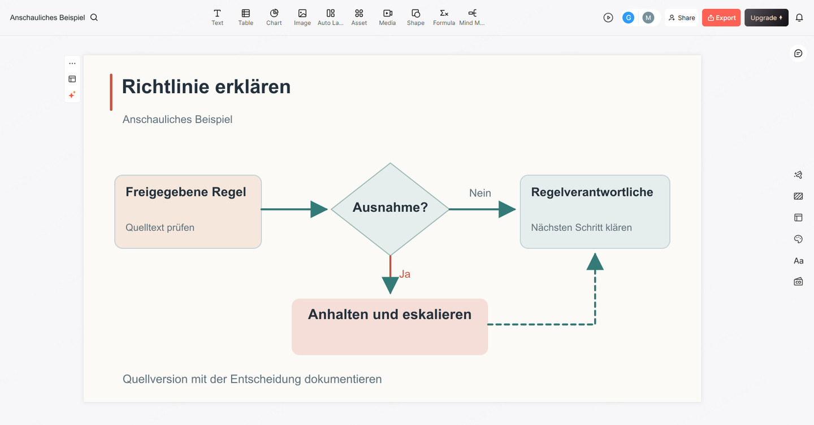This screenshot has height=425, width=814.
Task: Click the bottom card icon in the right sidebar
Action: (798, 281)
